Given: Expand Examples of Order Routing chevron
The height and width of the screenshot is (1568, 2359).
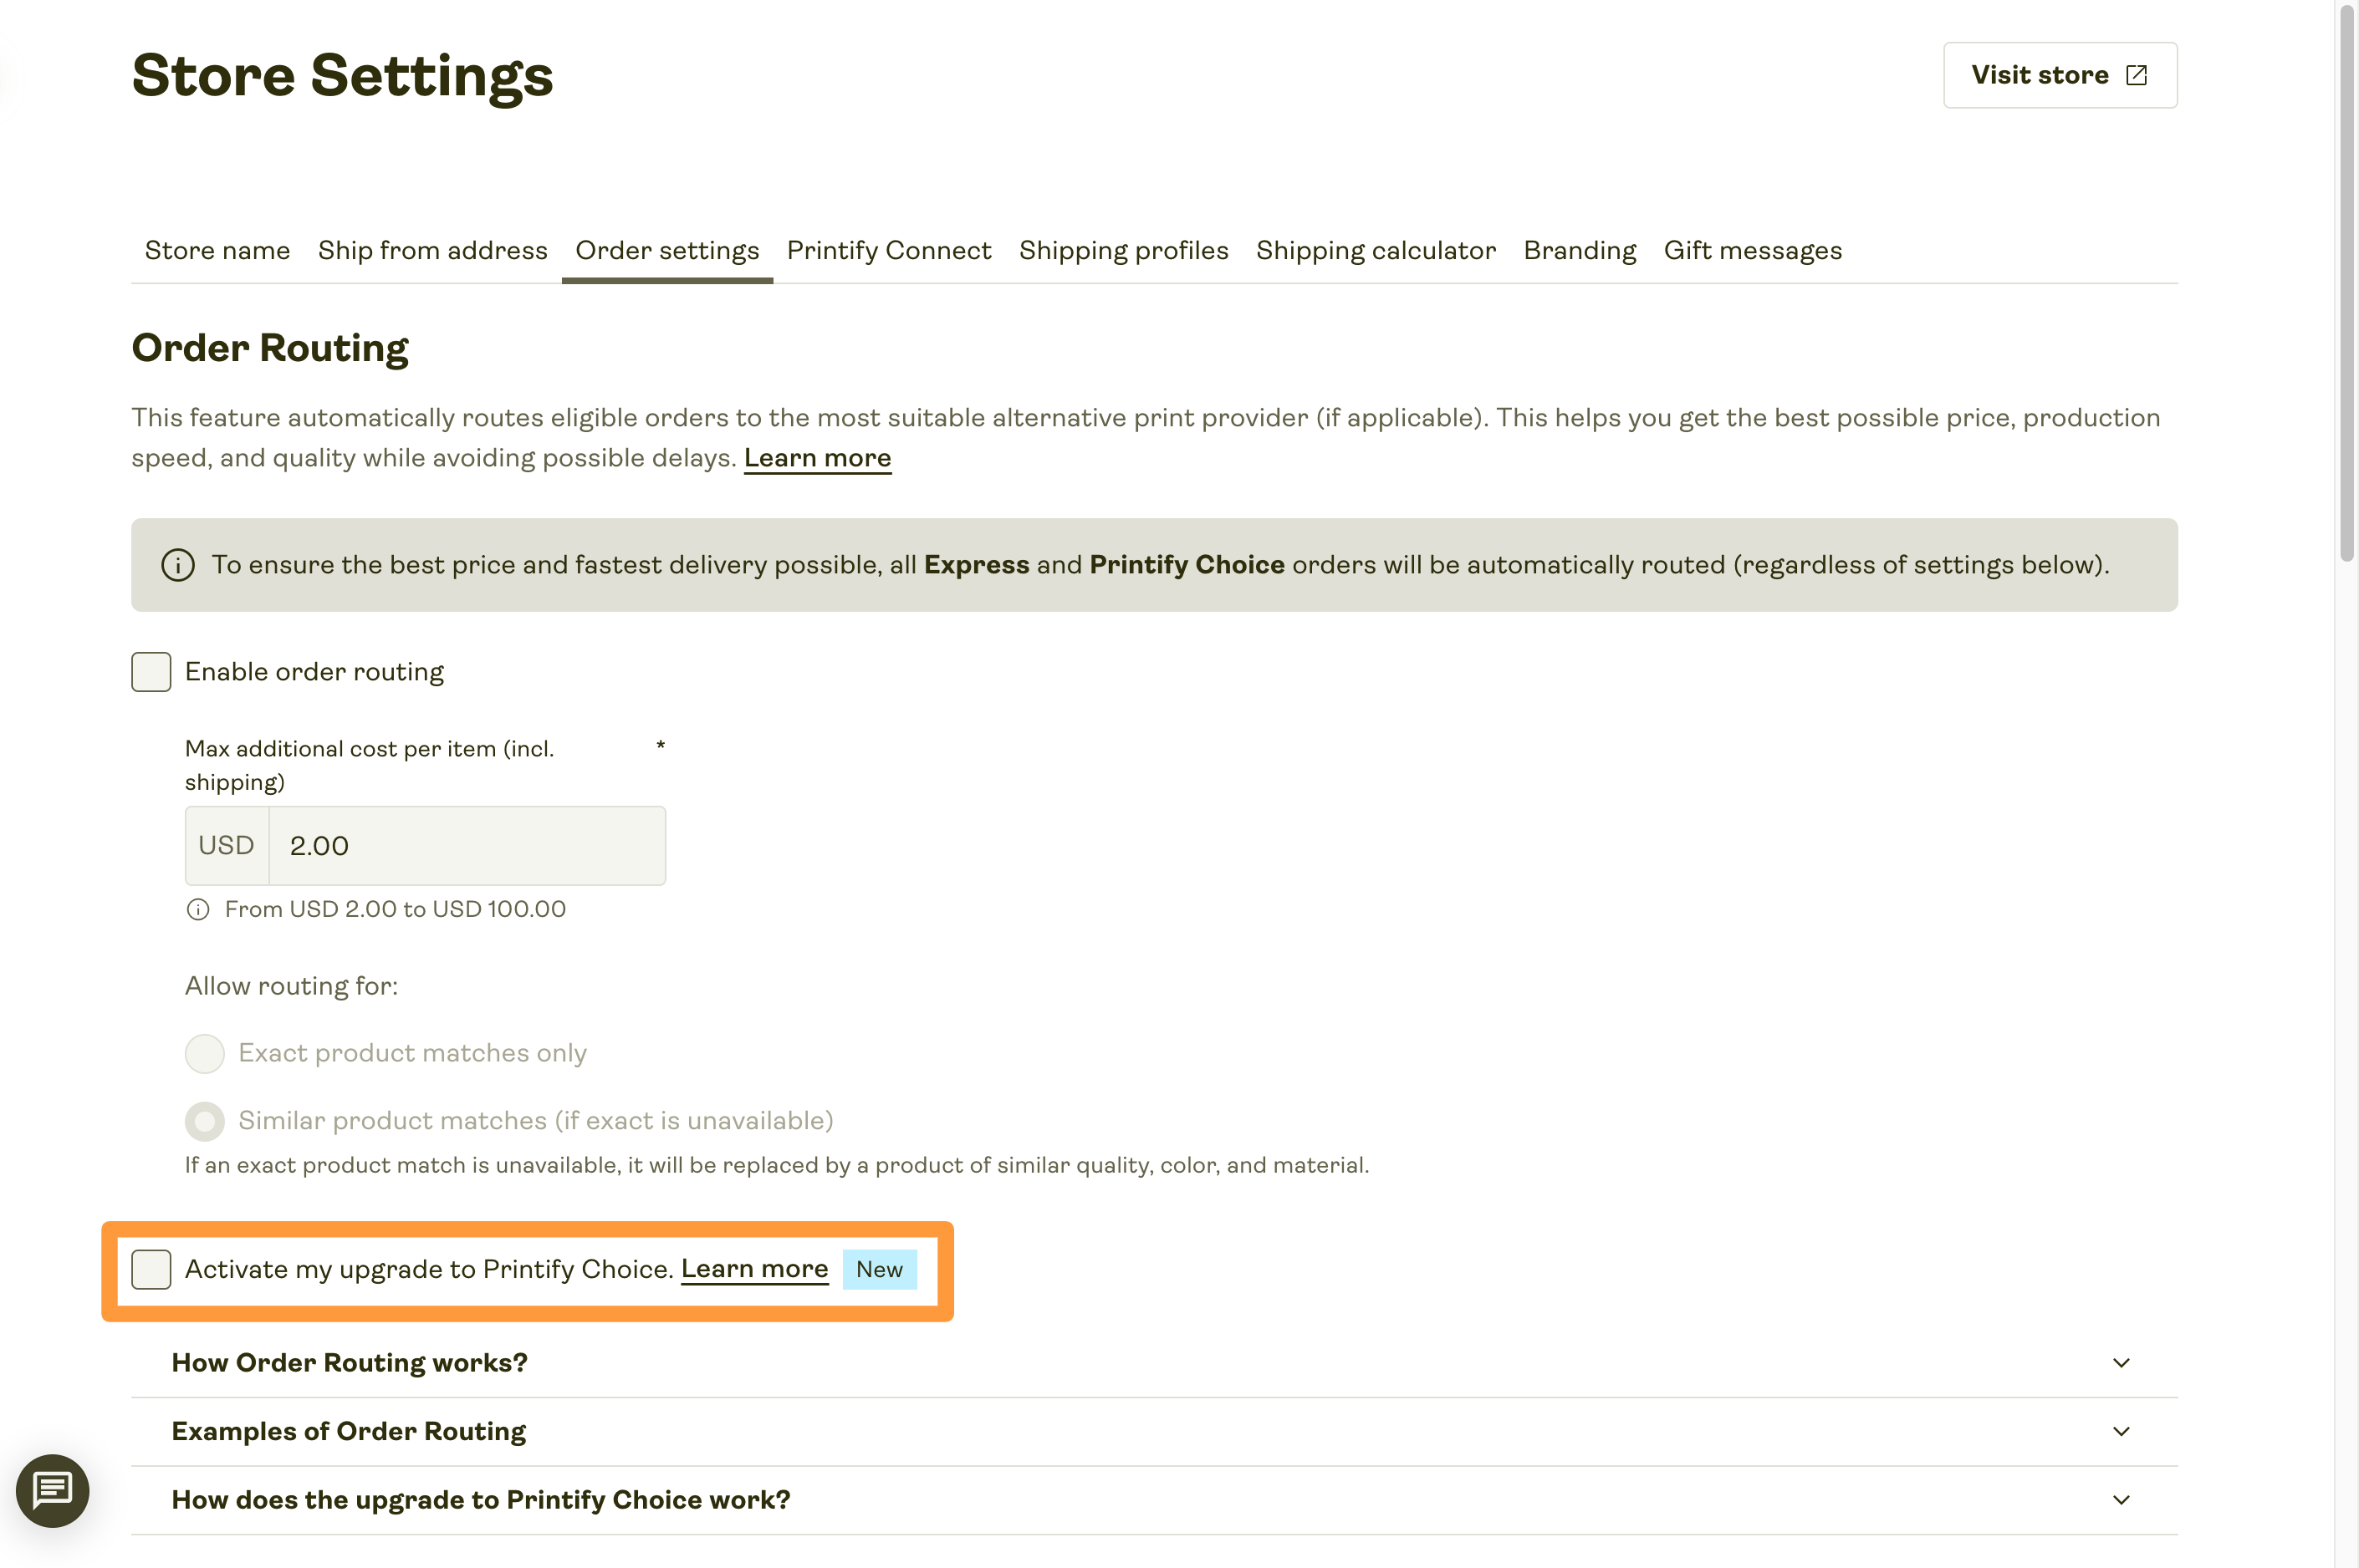Looking at the screenshot, I should point(2121,1431).
